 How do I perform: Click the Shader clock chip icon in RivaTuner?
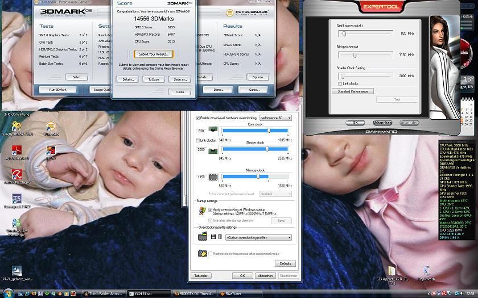point(213,150)
